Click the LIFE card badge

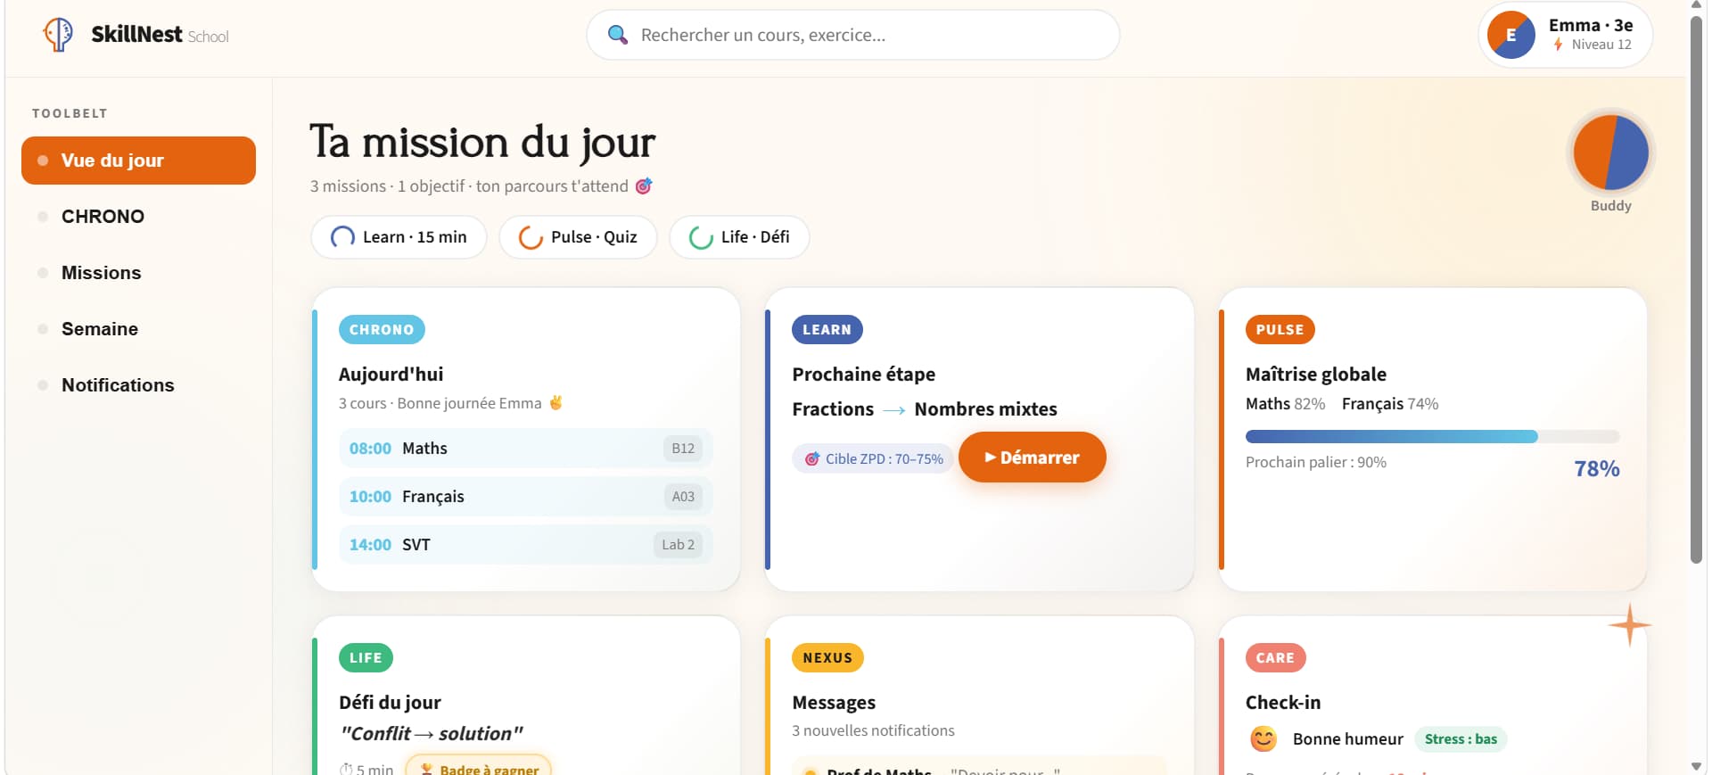pyautogui.click(x=366, y=658)
